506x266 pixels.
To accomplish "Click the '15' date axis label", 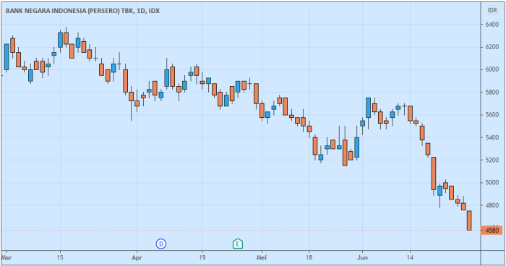I will click(60, 257).
